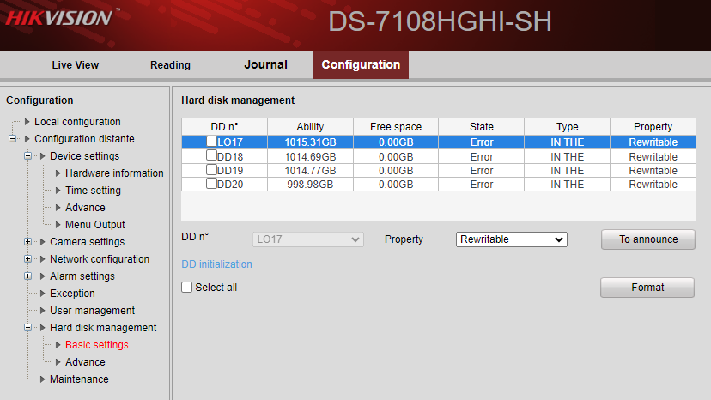Open the DD n° LO17 dropdown
This screenshot has width=711, height=400.
pyautogui.click(x=308, y=239)
